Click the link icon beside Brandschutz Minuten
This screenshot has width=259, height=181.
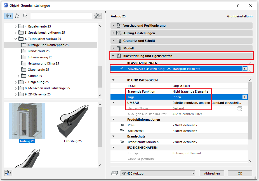pos(122,142)
